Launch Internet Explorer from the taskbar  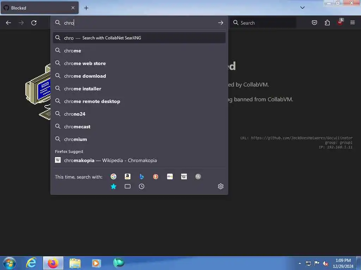click(31, 263)
